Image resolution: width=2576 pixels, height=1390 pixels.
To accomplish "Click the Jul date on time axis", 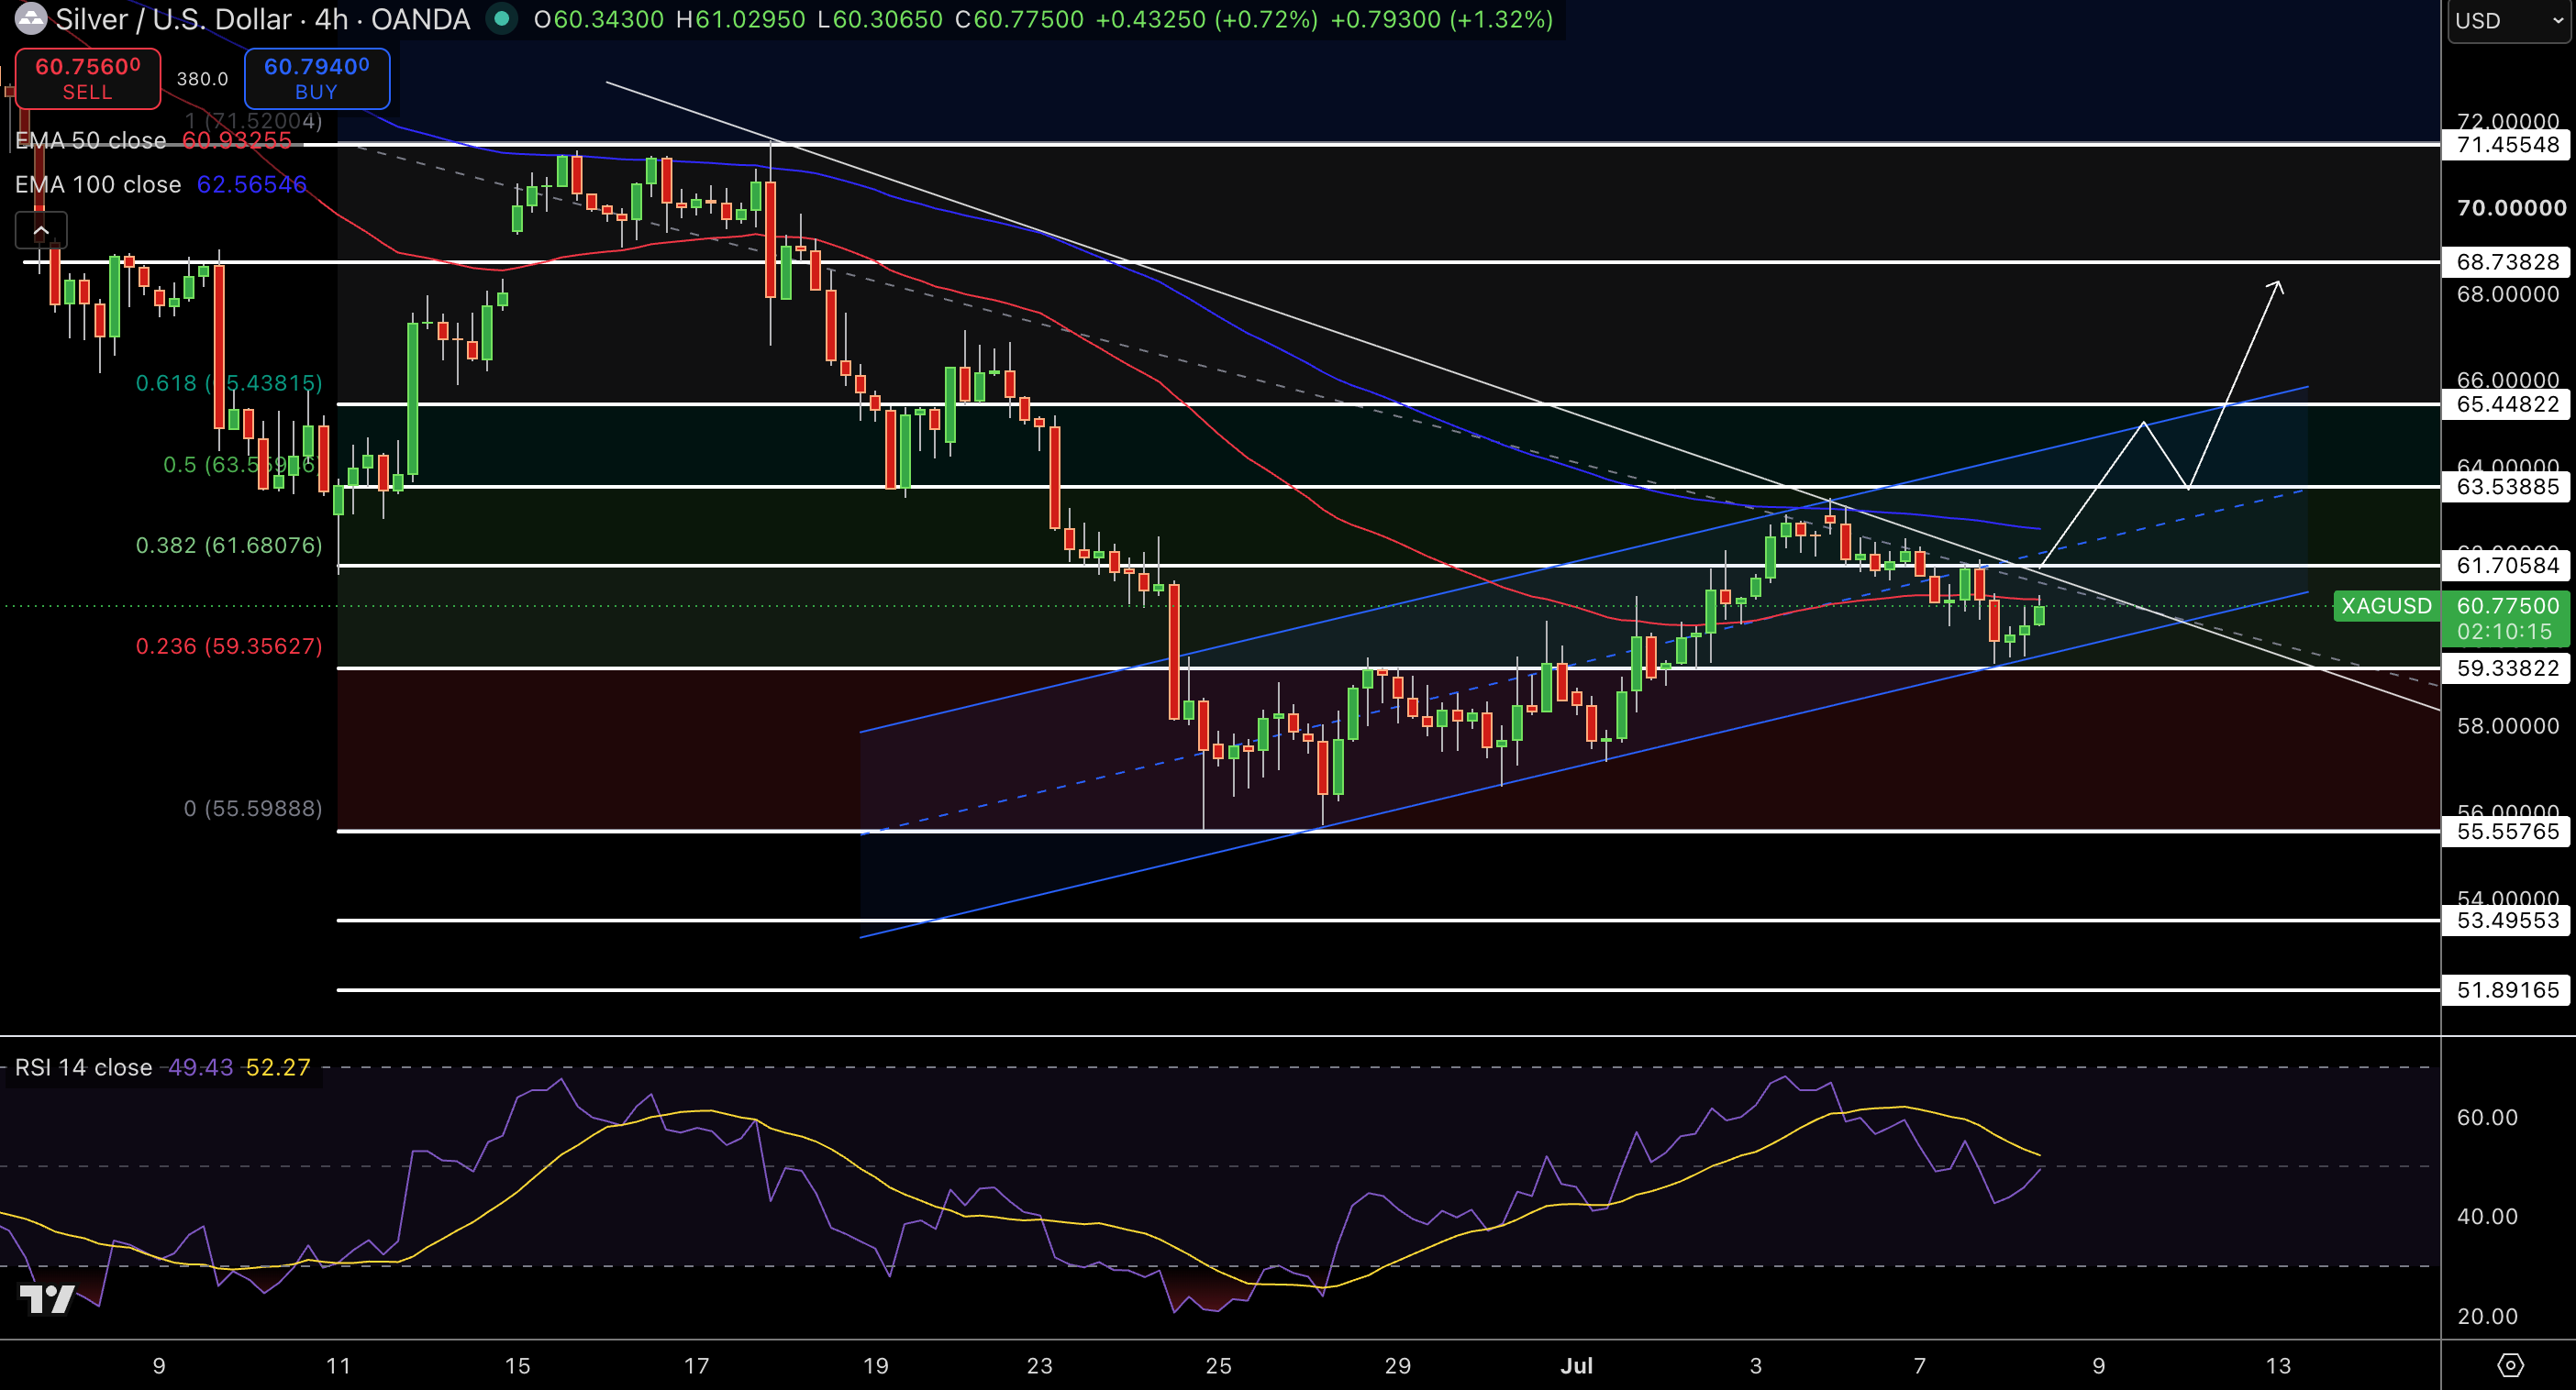I will pos(1577,1365).
